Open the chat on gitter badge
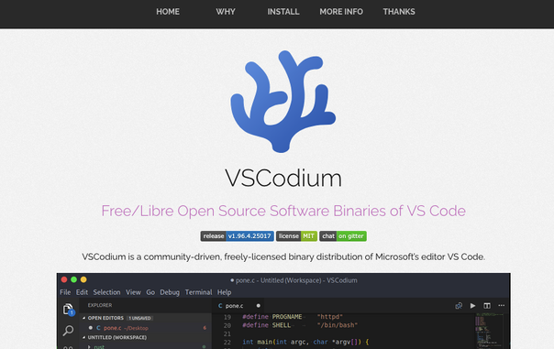The width and height of the screenshot is (554, 349). pyautogui.click(x=343, y=236)
